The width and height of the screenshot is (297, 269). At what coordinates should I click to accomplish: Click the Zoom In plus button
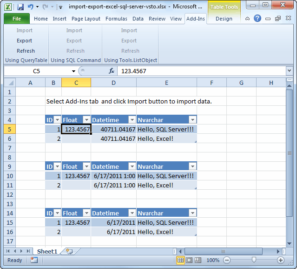tap(281, 260)
